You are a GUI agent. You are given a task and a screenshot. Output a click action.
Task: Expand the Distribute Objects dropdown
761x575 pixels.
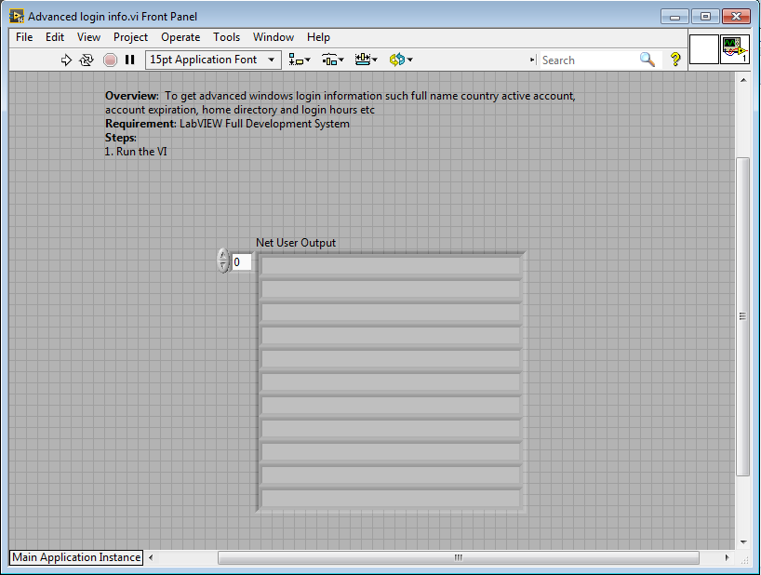(x=333, y=60)
